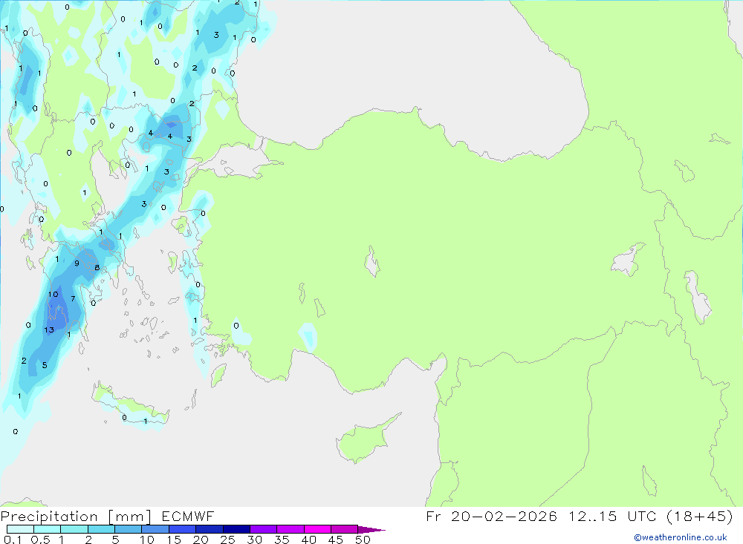The width and height of the screenshot is (743, 544).
Task: Pick the 40–45 mm magenta legend swatch
Action: (x=317, y=529)
